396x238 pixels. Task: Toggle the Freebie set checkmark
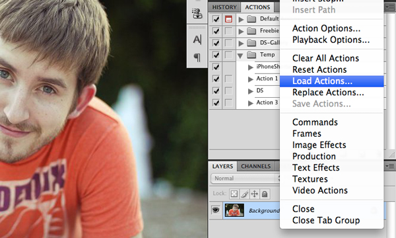point(216,31)
